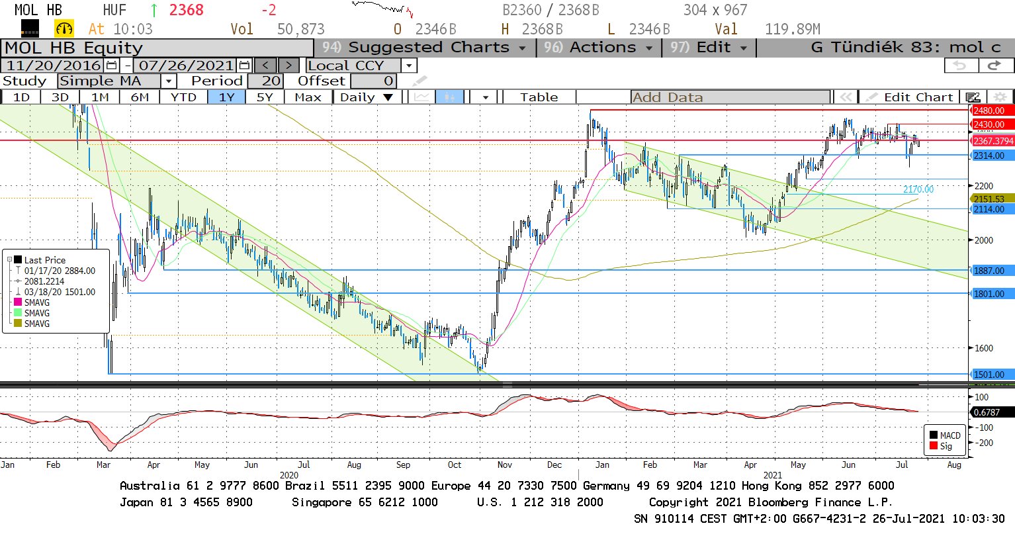Viewport: 1015px width, 538px height.
Task: Click the black Last Price legend swatch
Action: pyautogui.click(x=19, y=260)
